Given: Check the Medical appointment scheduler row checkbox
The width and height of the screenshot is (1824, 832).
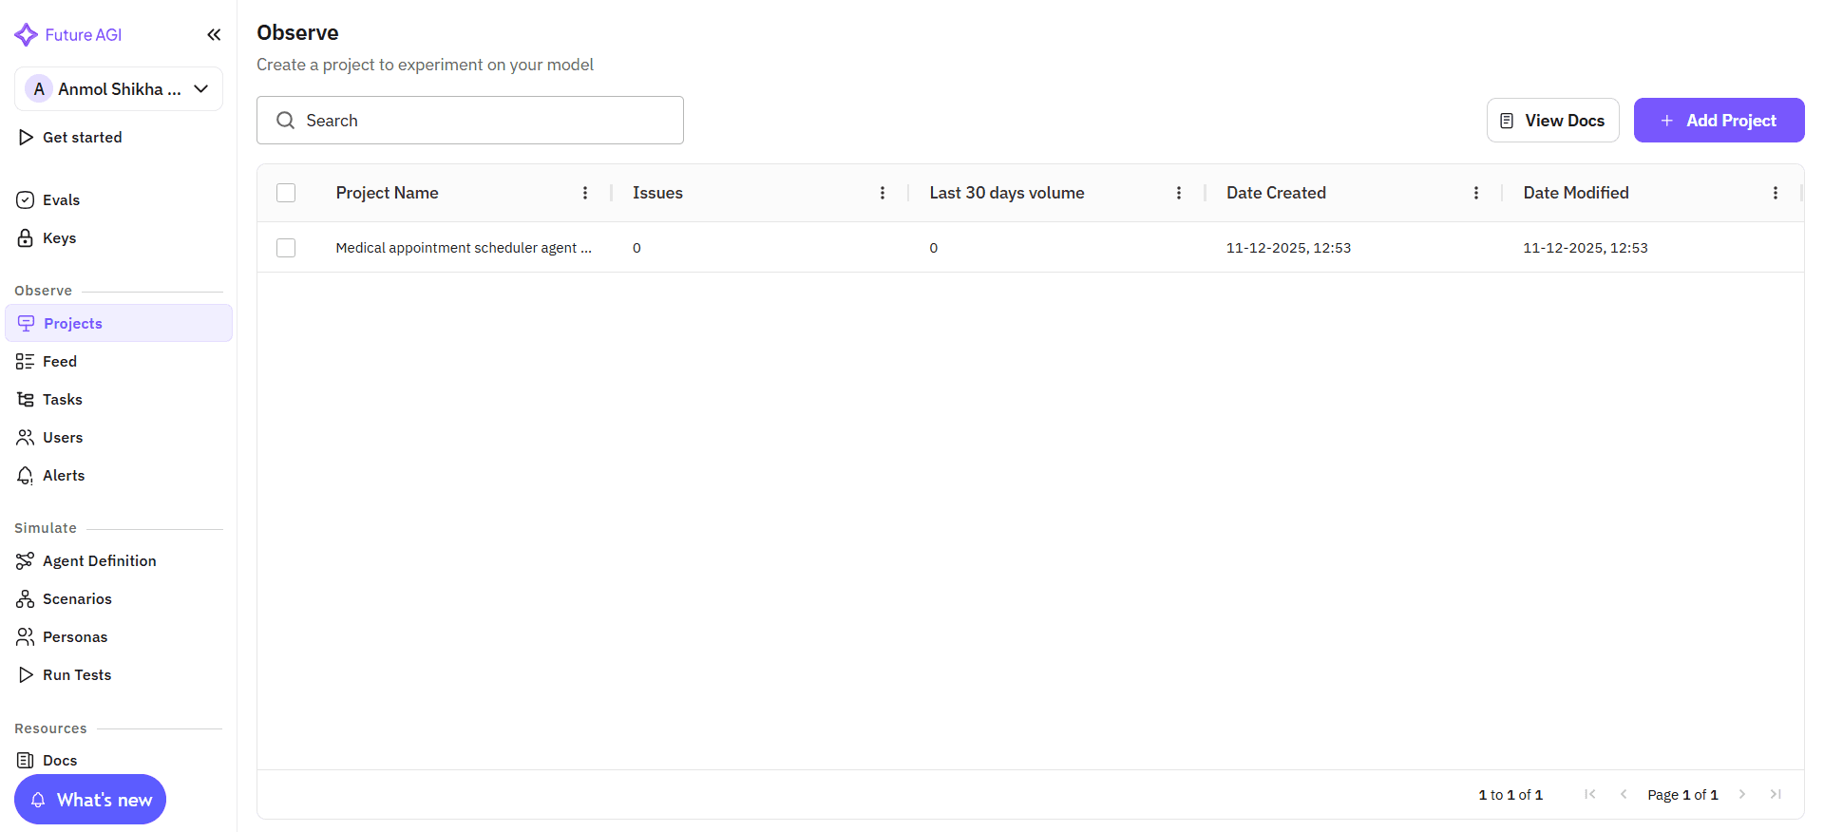Looking at the screenshot, I should click(286, 248).
